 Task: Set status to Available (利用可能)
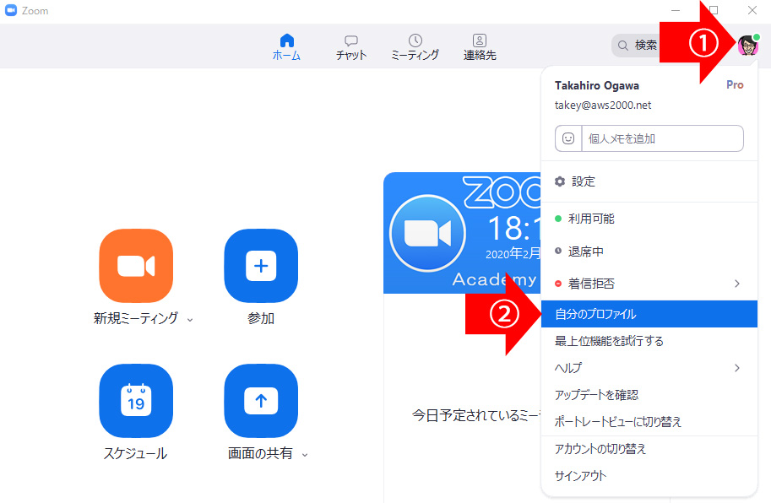[x=591, y=219]
